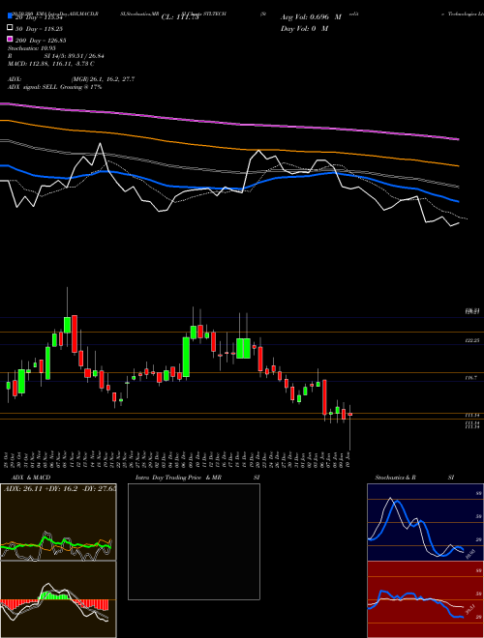Click the 'Avg Vol: 0.696 M' text
Viewport: 484px width, 638px height.
[x=311, y=17]
